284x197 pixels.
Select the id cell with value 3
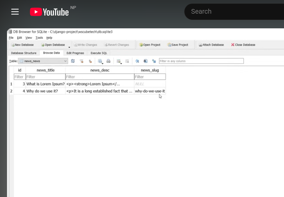coord(20,84)
